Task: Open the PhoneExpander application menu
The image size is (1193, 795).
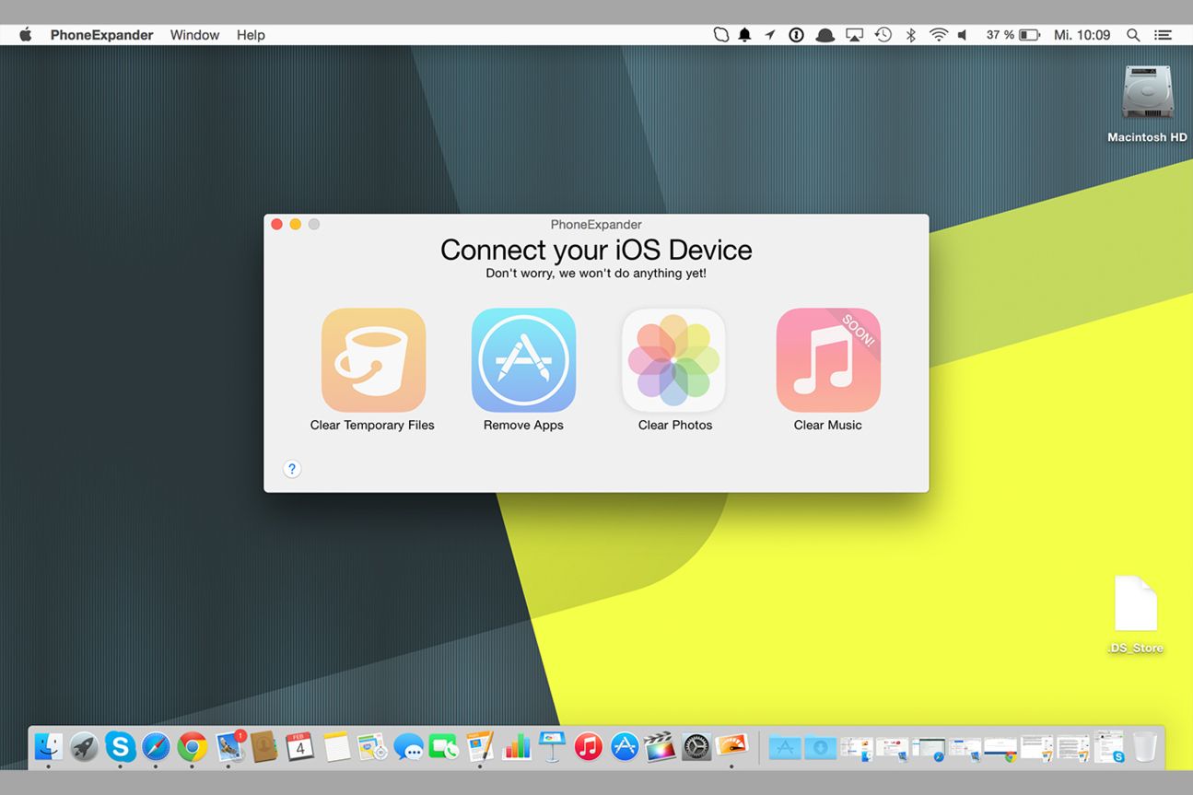Action: click(x=101, y=35)
